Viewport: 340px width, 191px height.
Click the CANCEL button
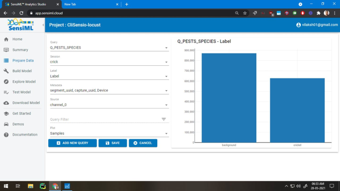tap(143, 143)
